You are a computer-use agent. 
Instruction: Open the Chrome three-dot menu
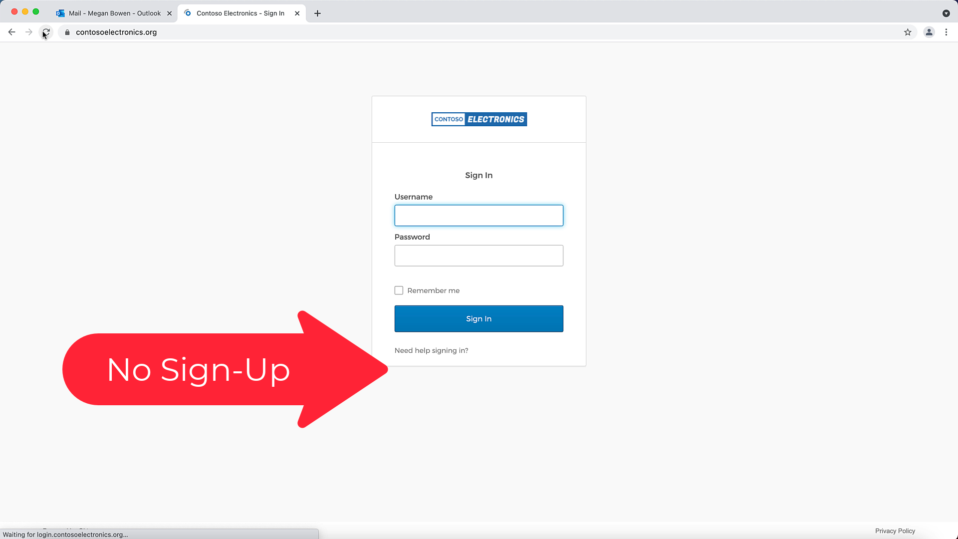946,32
